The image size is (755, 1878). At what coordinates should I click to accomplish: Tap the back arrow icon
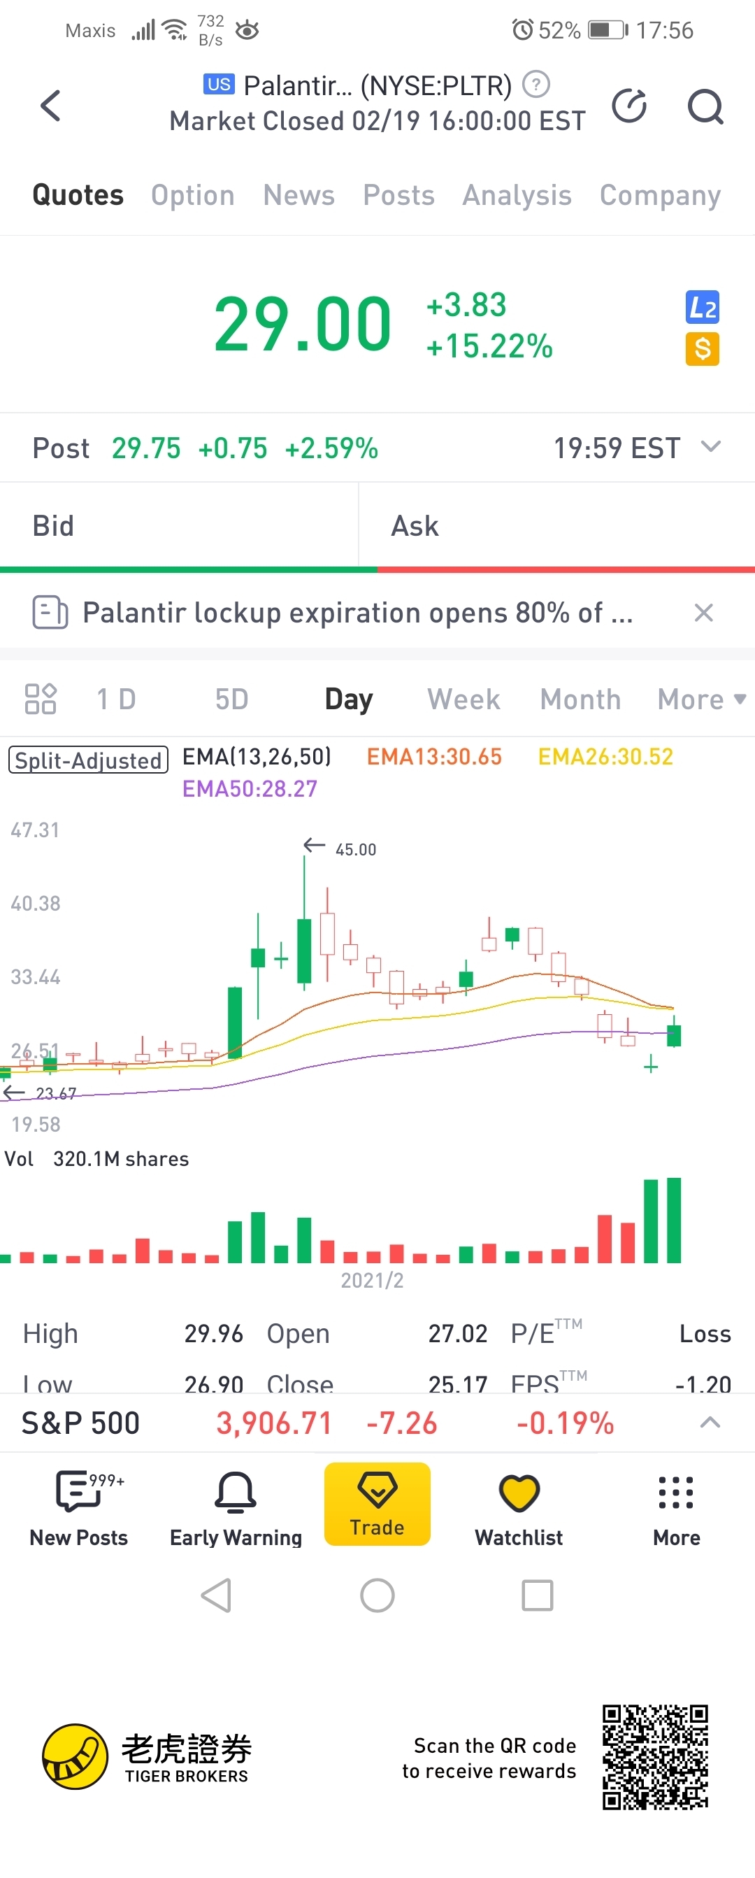click(x=50, y=106)
